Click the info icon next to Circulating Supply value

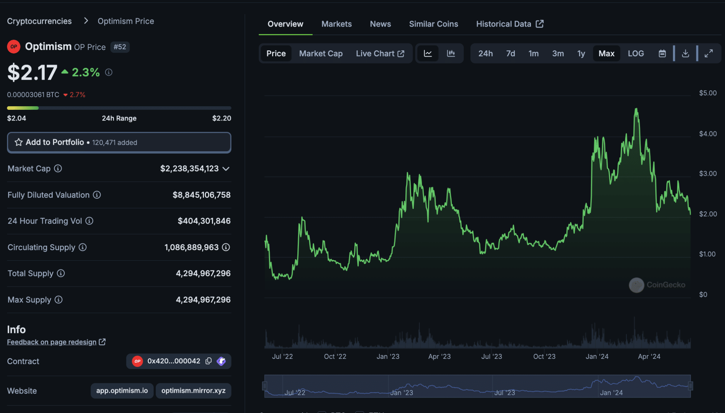(x=226, y=247)
